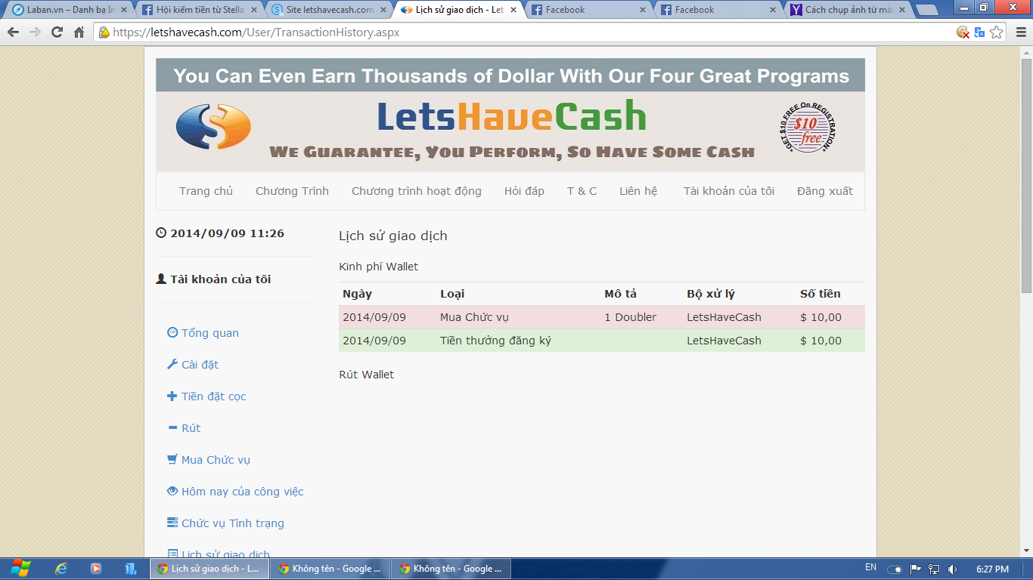
Task: Click the cart icon beside Mua Chức vụ
Action: 172,459
